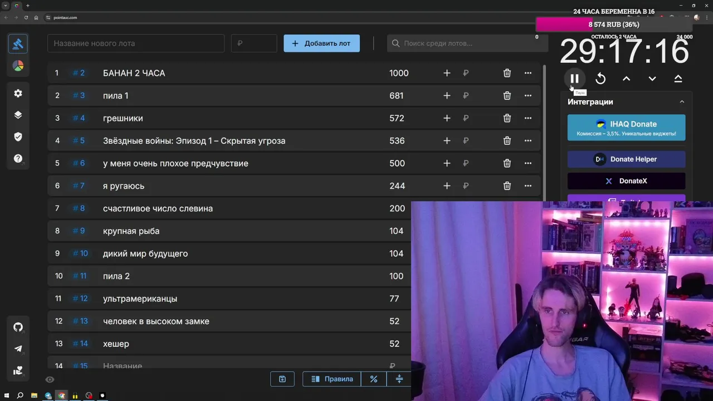This screenshot has width=713, height=401.
Task: Add time with the timer up chevron
Action: tap(626, 79)
